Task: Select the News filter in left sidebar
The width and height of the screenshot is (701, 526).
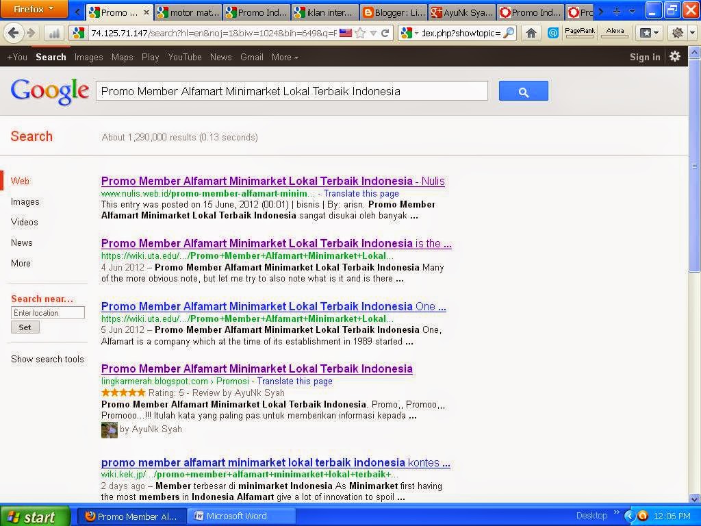Action: click(x=21, y=243)
